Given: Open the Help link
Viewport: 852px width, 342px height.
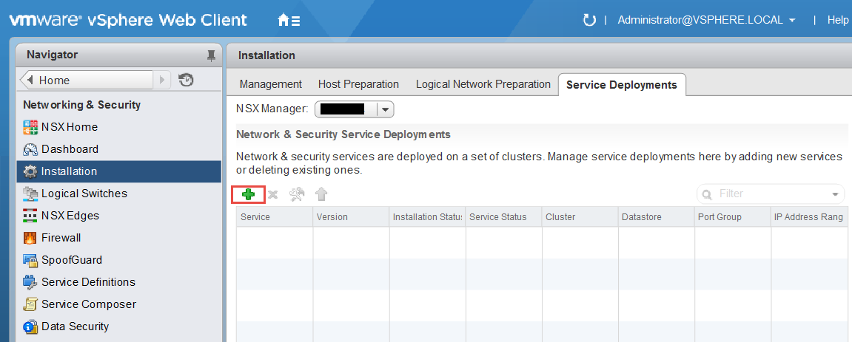Looking at the screenshot, I should [837, 20].
